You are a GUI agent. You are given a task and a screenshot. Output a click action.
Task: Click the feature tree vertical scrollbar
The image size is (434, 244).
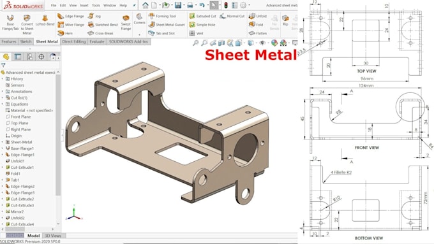(x=58, y=134)
